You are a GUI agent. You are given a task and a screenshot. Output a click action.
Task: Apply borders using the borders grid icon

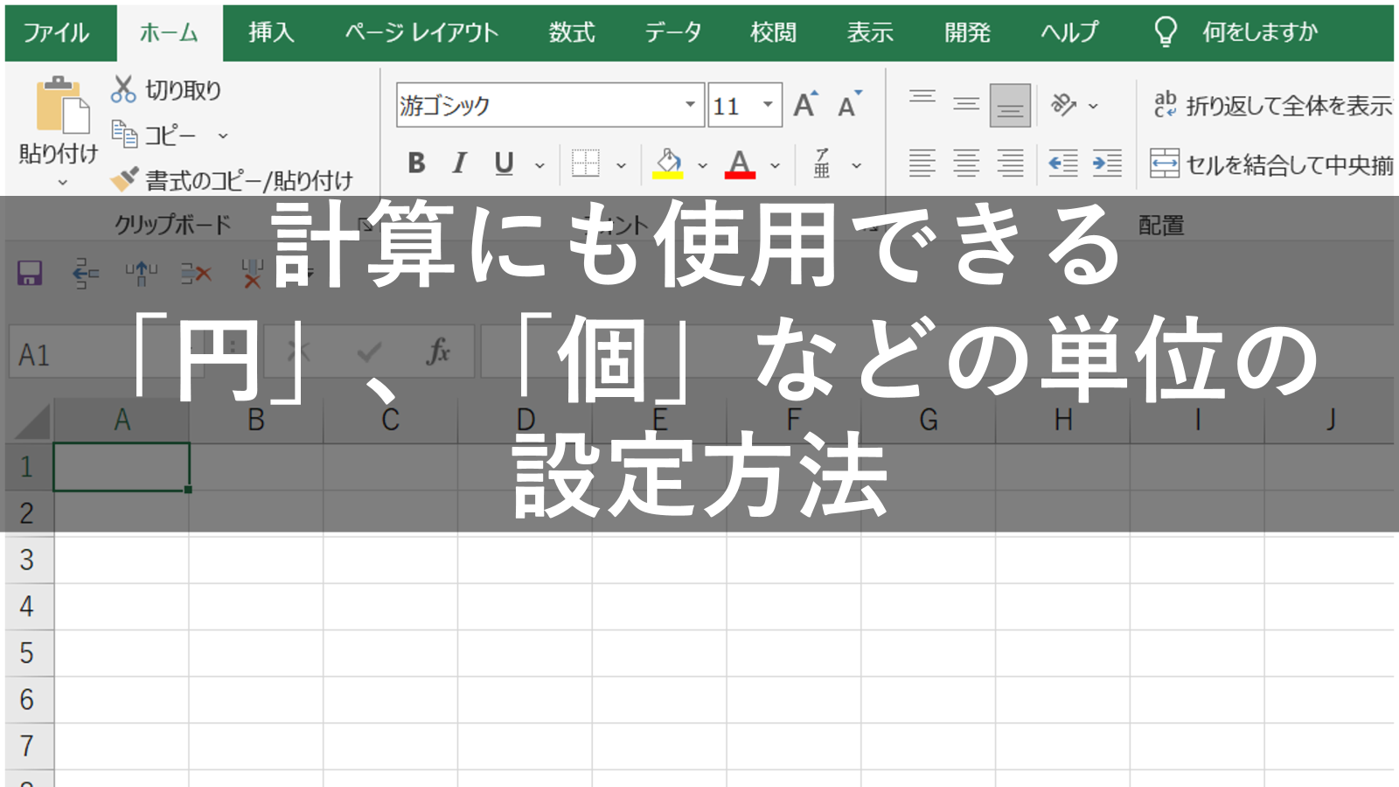tap(585, 164)
